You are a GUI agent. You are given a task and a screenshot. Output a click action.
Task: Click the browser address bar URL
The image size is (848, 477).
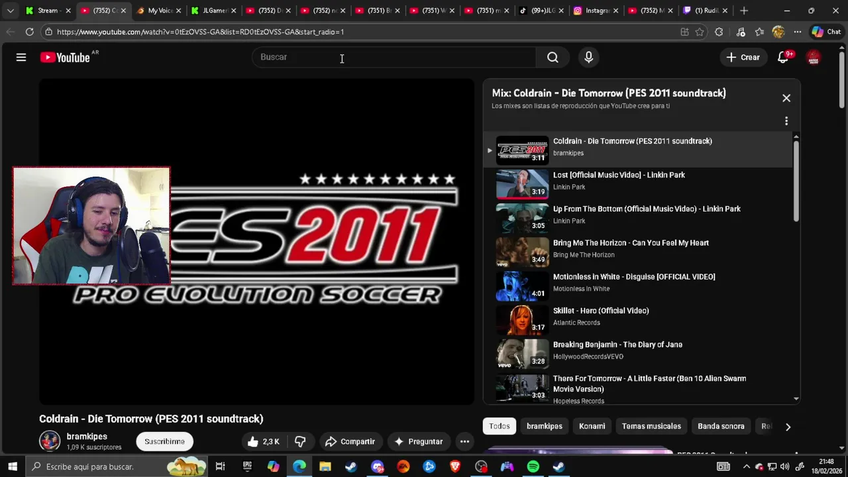coord(200,32)
